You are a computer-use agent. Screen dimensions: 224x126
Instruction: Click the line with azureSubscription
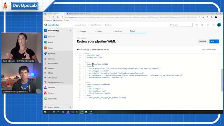point(125,69)
